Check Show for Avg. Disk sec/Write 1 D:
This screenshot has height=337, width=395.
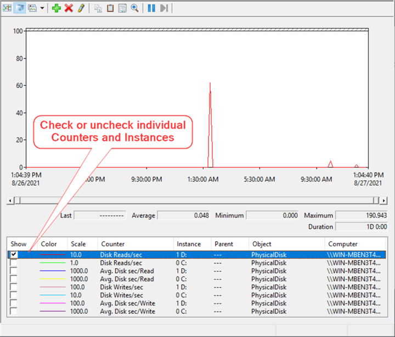click(x=14, y=303)
